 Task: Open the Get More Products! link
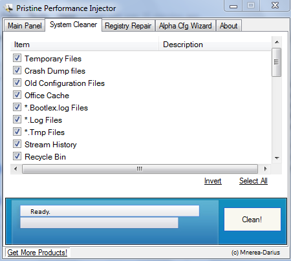[38, 253]
